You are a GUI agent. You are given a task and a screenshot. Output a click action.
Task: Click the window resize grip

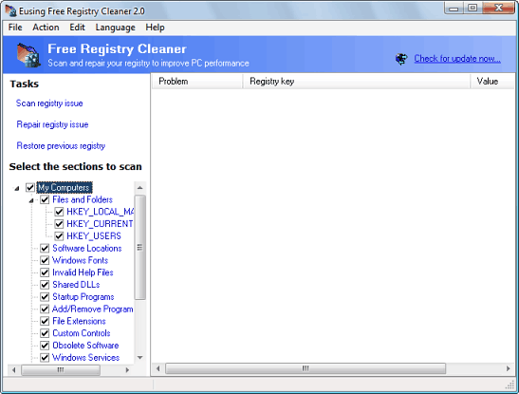(x=510, y=385)
